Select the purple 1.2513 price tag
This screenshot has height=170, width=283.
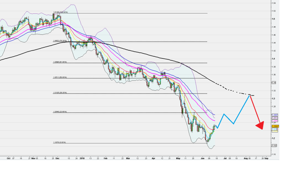[x=274, y=118]
